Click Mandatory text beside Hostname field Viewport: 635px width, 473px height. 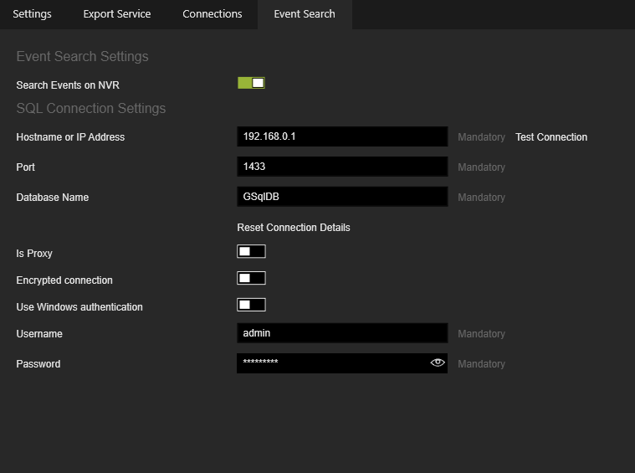click(x=481, y=137)
